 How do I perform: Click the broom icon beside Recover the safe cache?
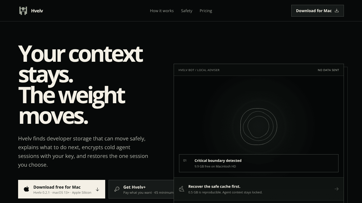(182, 189)
